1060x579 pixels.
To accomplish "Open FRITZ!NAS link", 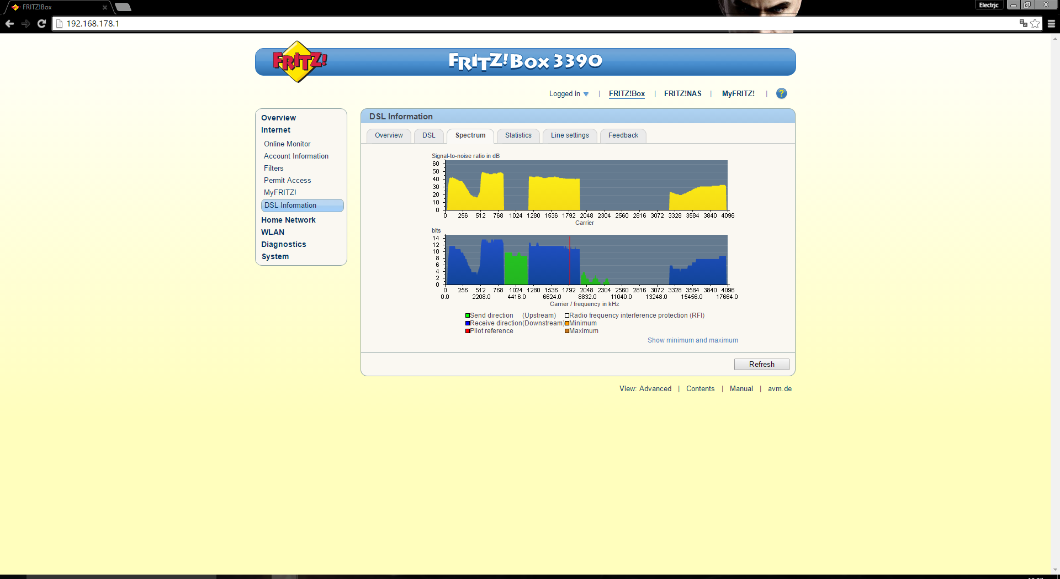I will 683,94.
